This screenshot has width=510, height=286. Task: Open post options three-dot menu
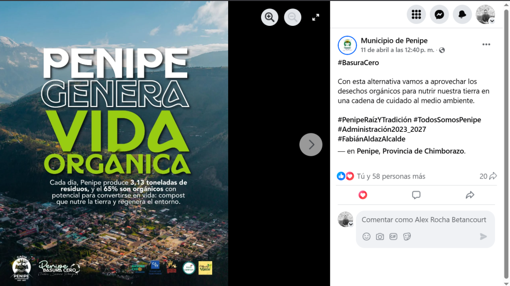tap(486, 45)
